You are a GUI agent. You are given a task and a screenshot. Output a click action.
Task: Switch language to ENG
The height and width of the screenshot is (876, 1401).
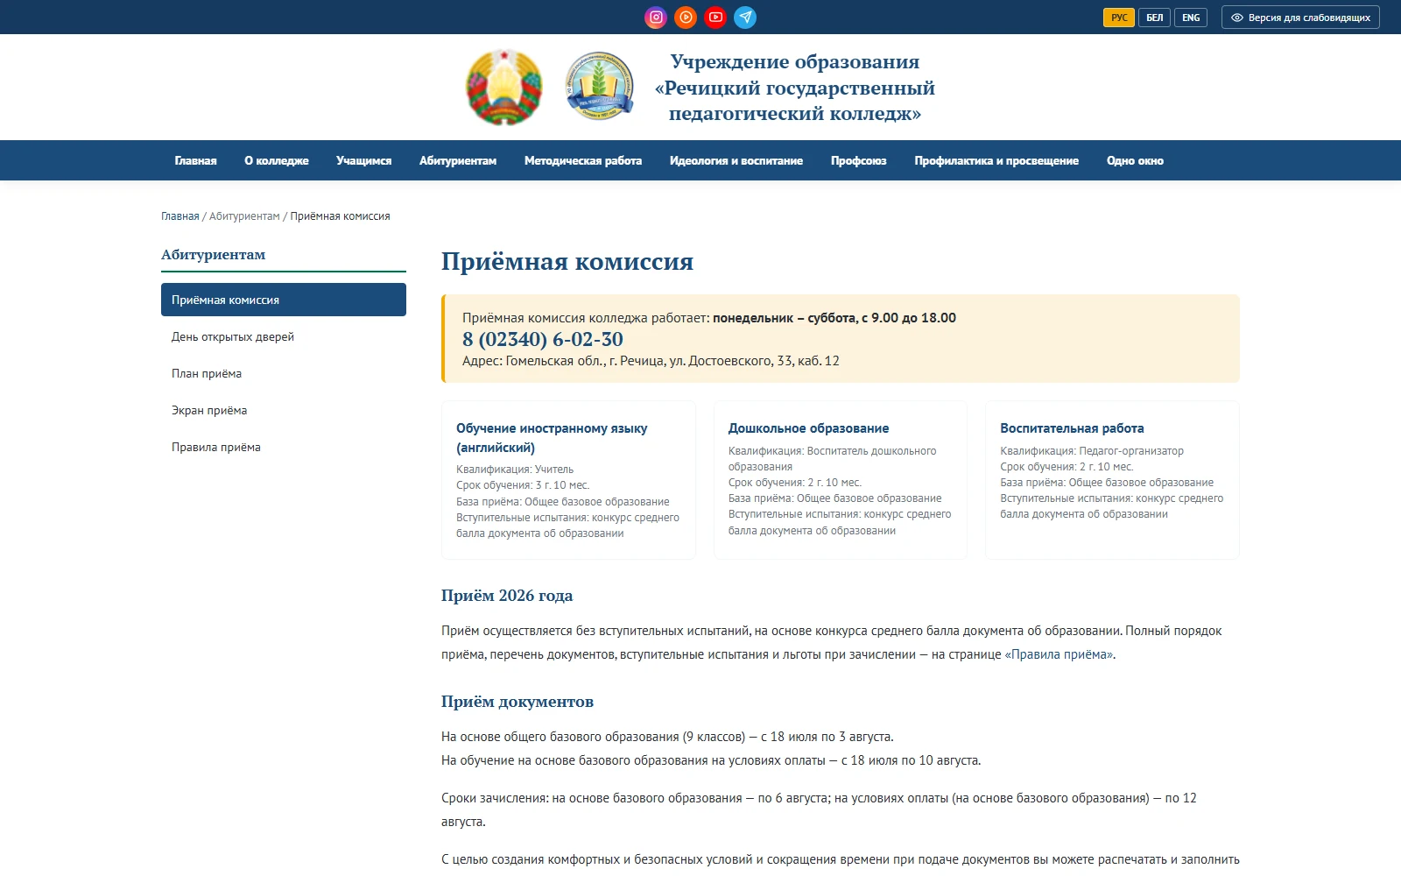1191,18
